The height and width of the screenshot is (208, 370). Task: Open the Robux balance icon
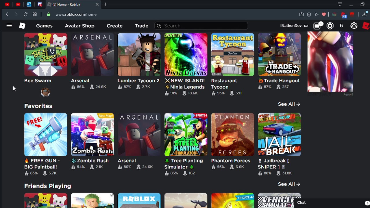click(x=330, y=26)
